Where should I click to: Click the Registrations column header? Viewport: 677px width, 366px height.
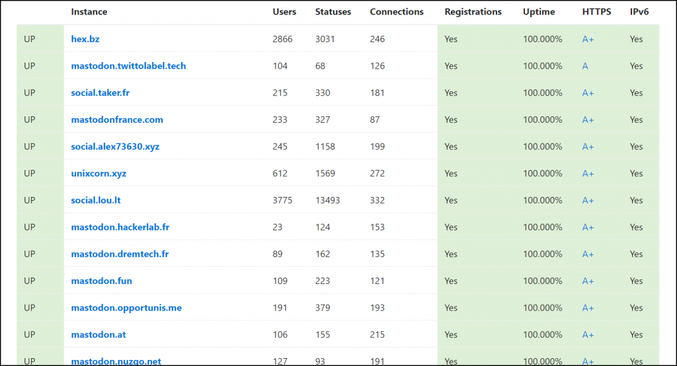pyautogui.click(x=473, y=12)
